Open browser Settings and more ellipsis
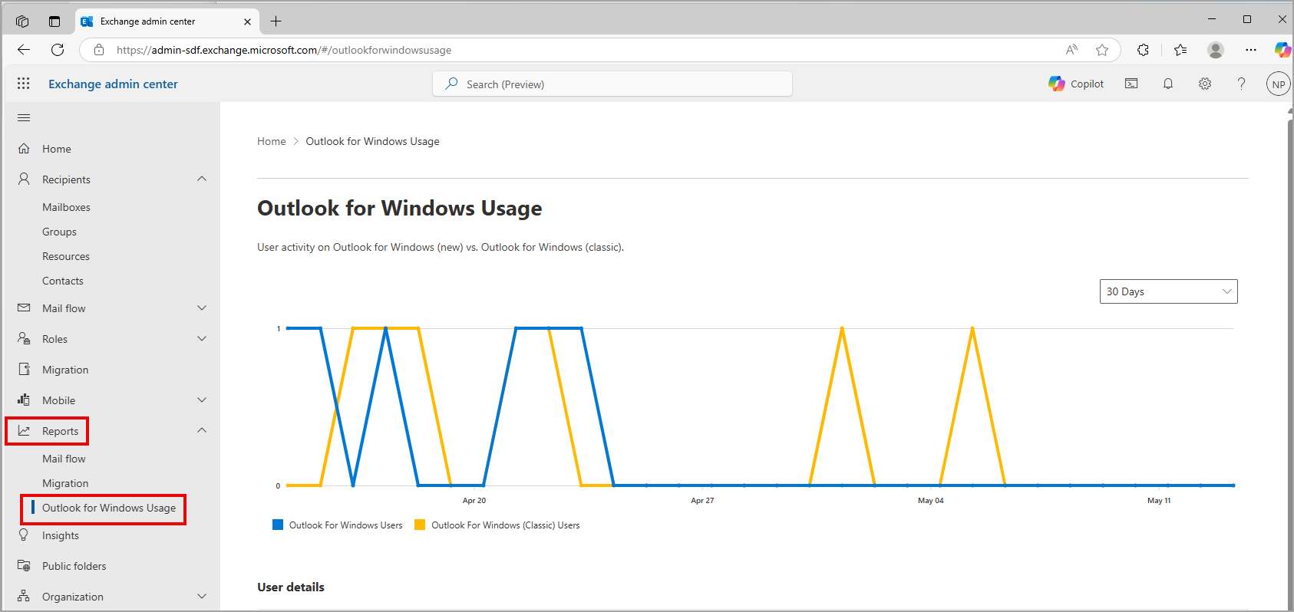Image resolution: width=1294 pixels, height=612 pixels. click(x=1251, y=50)
